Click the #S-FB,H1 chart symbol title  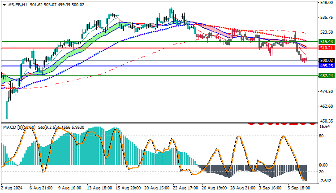pyautogui.click(x=17, y=5)
